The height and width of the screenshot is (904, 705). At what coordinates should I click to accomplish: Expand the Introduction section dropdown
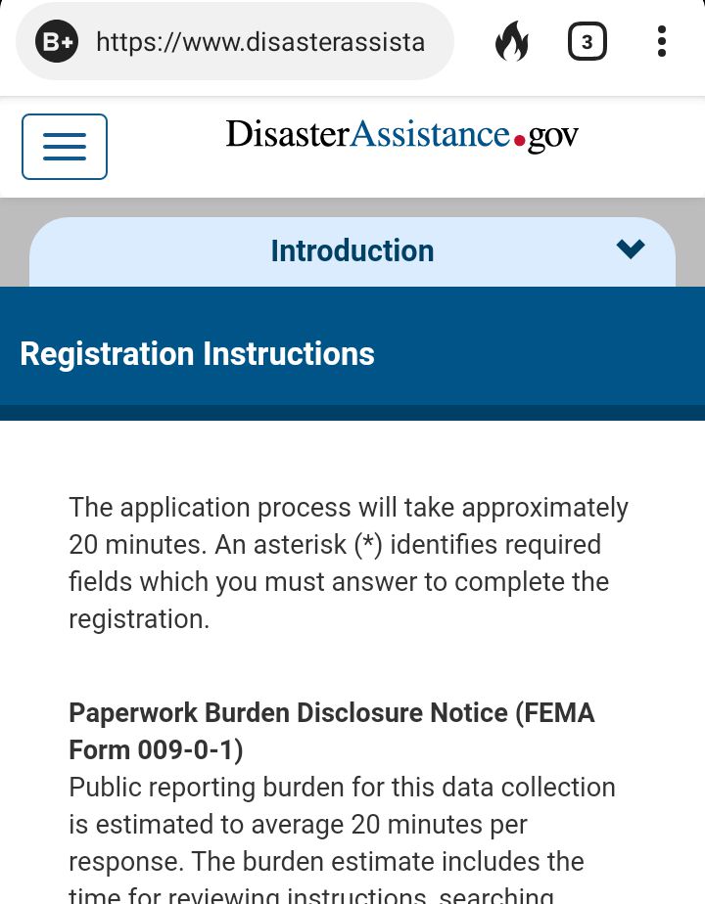point(352,251)
